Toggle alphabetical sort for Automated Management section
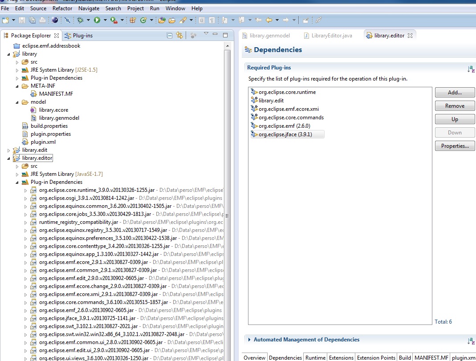 click(471, 341)
